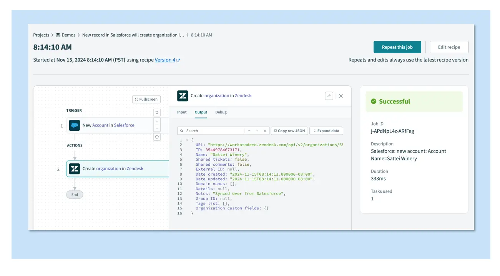The width and height of the screenshot is (500, 276).
Task: Open the Demos breadcrumb link
Action: pos(69,35)
